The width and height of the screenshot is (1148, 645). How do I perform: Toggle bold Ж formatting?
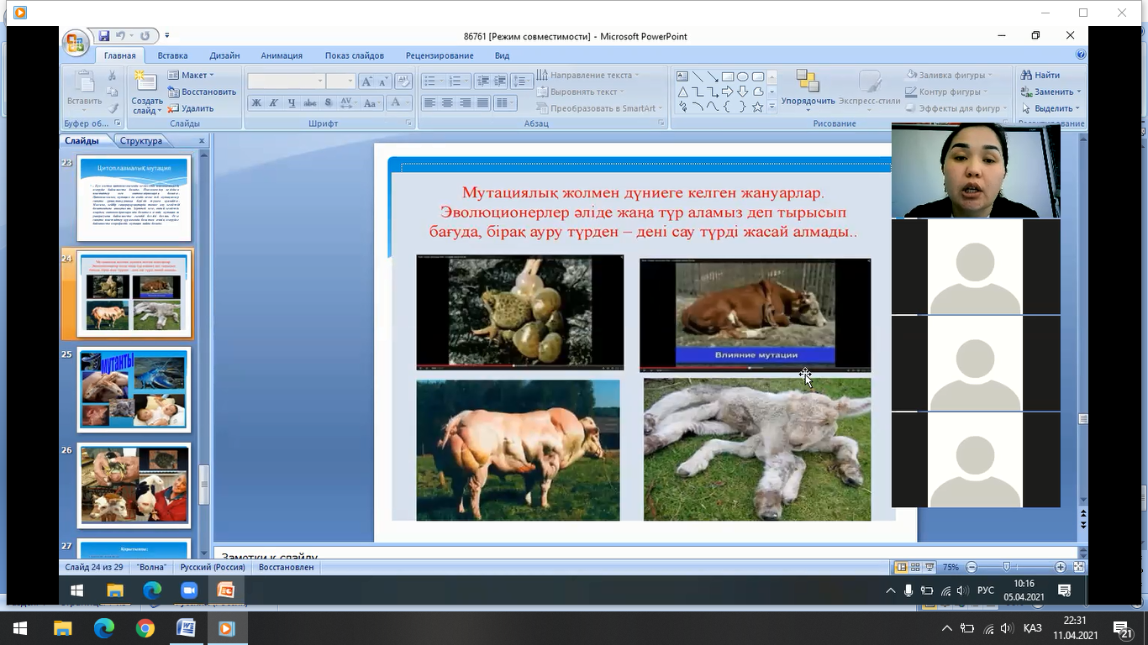[256, 103]
